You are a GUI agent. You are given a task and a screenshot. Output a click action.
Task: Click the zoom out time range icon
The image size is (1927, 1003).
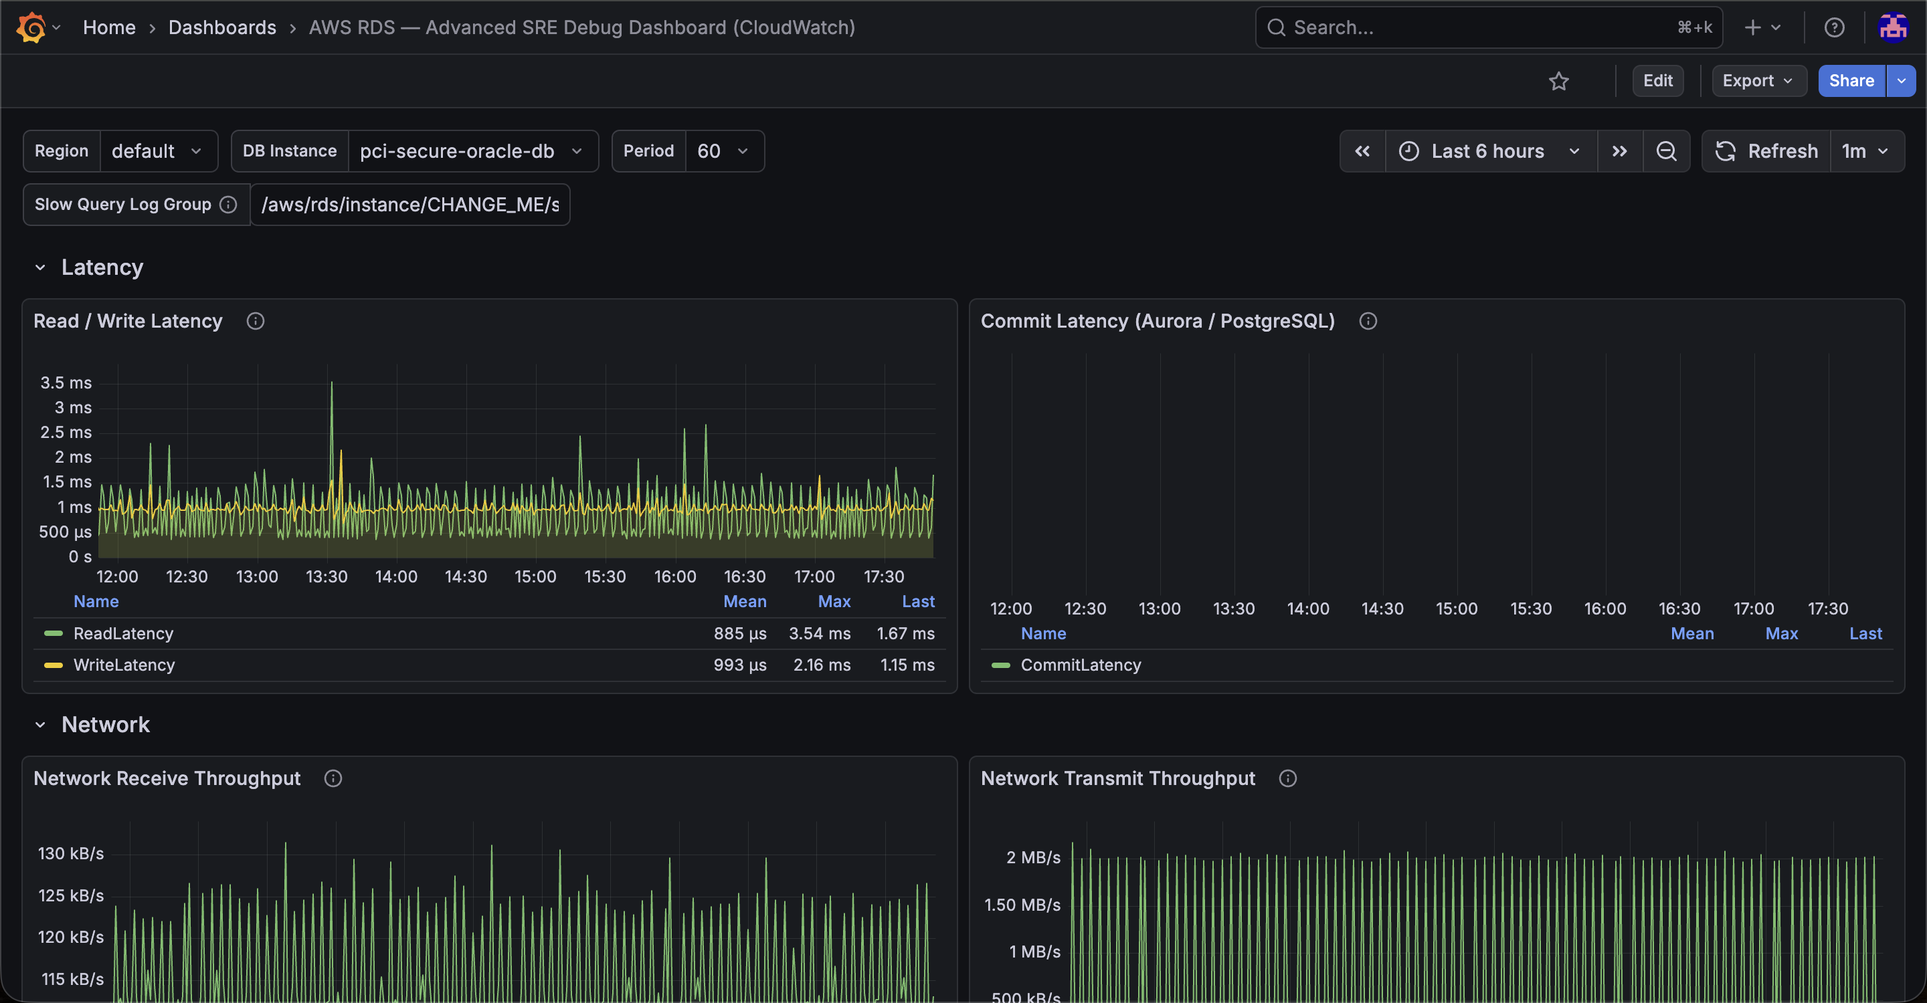(1666, 151)
